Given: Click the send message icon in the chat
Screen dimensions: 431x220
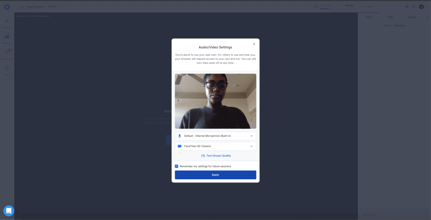Looking at the screenshot, I should tap(426, 214).
